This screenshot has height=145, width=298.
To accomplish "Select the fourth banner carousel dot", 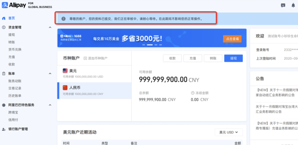I will (x=161, y=45).
